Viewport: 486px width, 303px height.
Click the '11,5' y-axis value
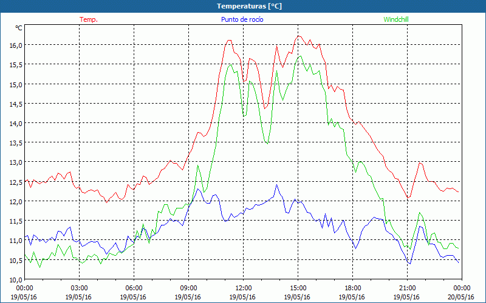16,221
